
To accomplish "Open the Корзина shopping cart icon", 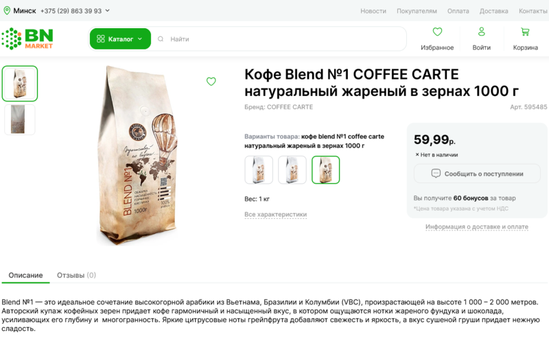I will [x=525, y=32].
